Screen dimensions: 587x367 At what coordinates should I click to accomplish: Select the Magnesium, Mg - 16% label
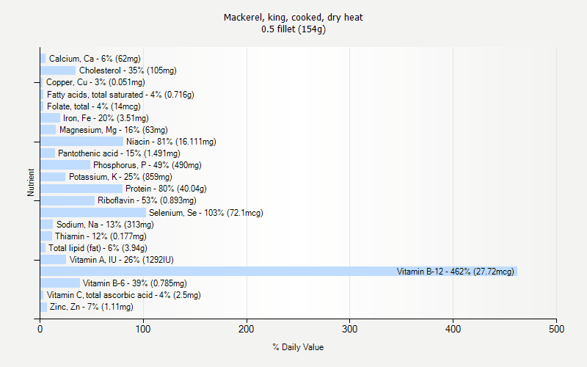coord(114,130)
